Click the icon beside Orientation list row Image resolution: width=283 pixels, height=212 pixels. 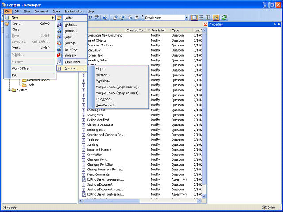(84, 155)
